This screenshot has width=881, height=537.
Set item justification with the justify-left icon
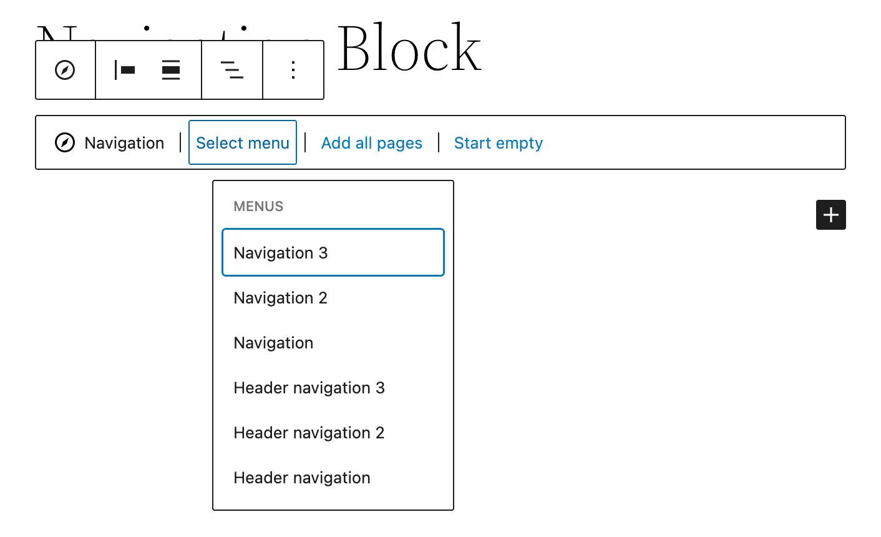125,70
